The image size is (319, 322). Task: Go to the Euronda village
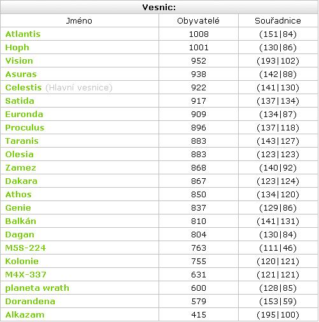(24, 115)
